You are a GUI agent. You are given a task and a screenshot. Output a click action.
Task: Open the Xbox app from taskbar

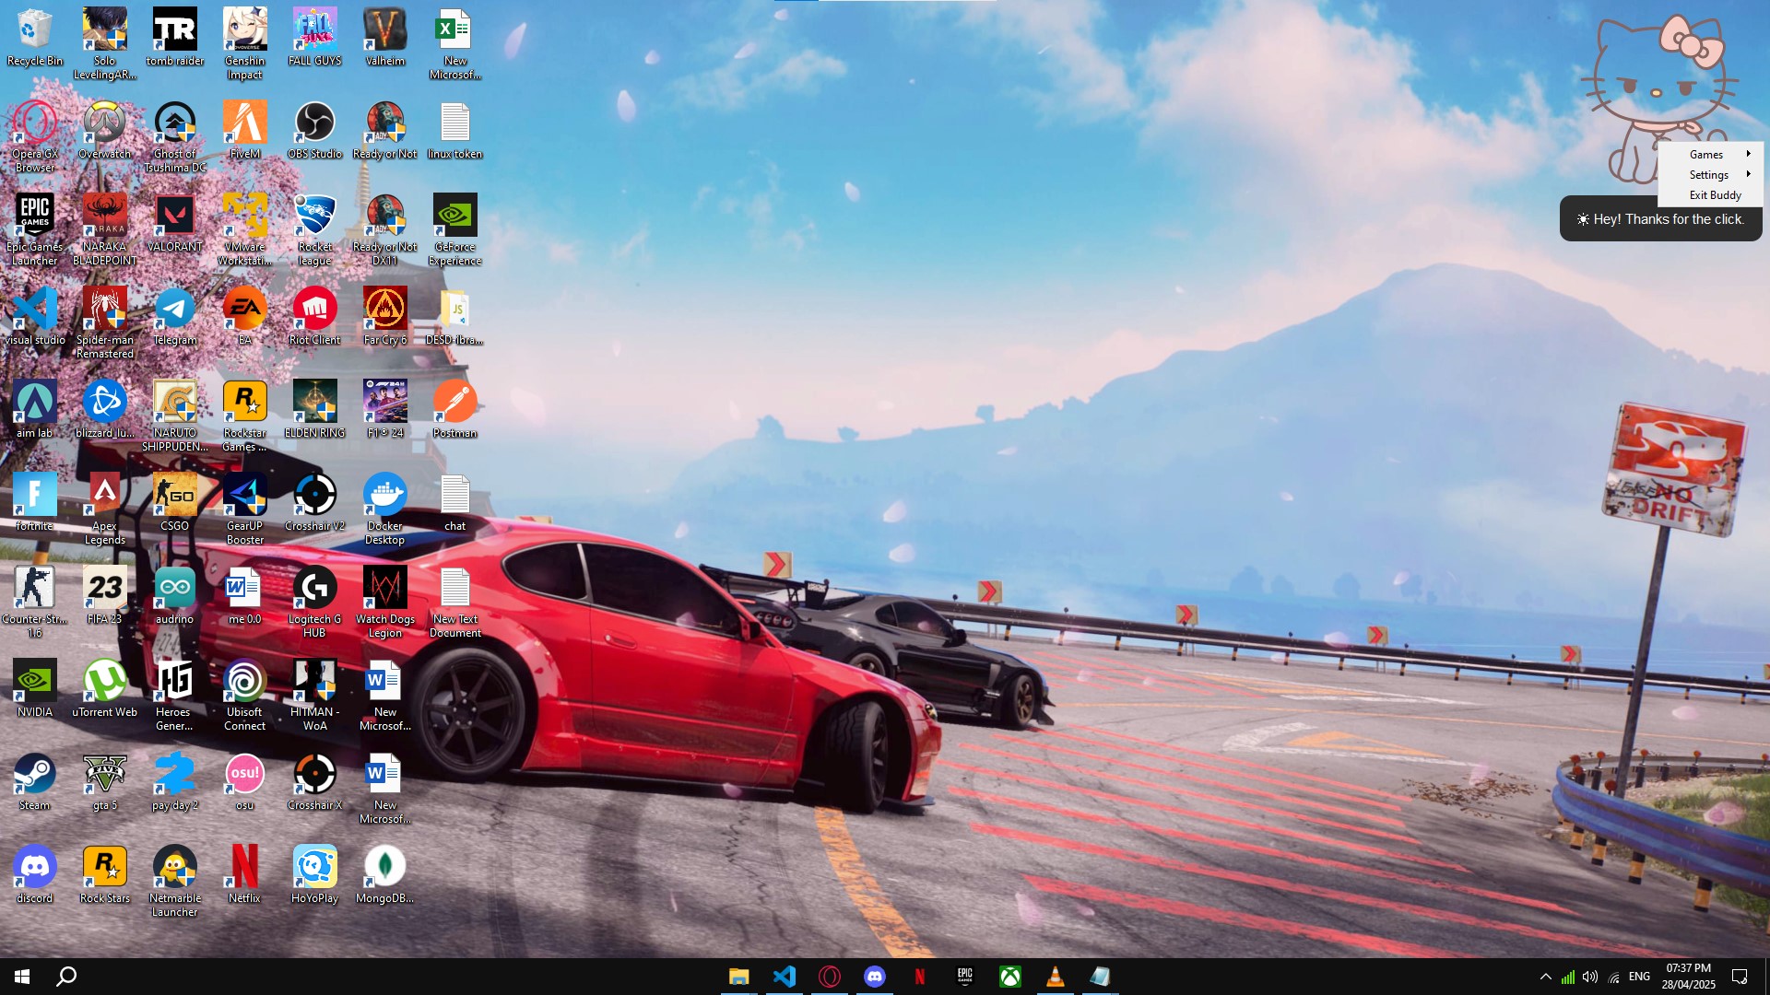pos(1009,977)
